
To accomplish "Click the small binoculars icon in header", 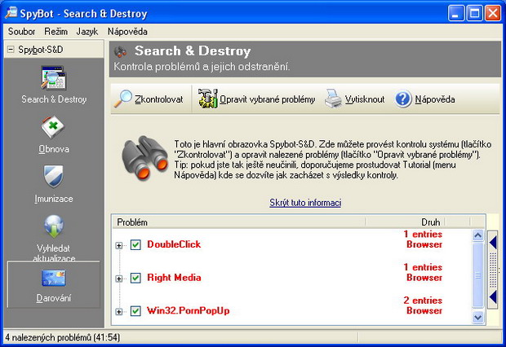I will coord(120,51).
